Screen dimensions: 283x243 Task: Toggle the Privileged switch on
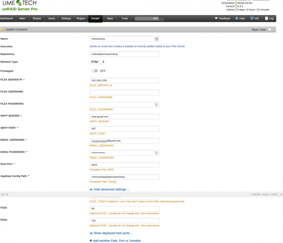click(x=95, y=71)
